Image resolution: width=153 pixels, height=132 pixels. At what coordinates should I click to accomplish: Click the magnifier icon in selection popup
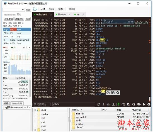click(118, 93)
